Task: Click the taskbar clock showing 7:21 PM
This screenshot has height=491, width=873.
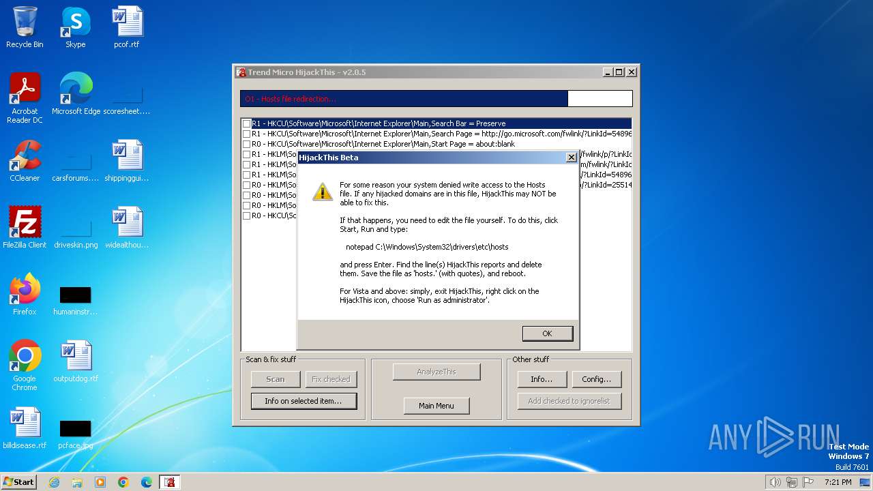Action: pyautogui.click(x=838, y=482)
